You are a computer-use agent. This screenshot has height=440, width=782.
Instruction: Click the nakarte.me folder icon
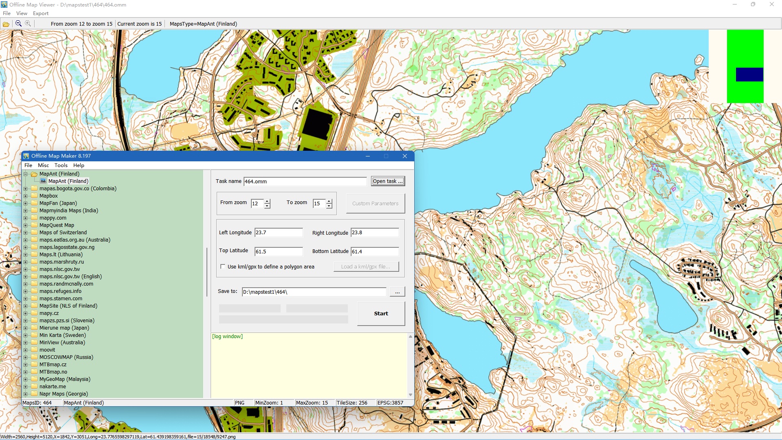pyautogui.click(x=35, y=386)
